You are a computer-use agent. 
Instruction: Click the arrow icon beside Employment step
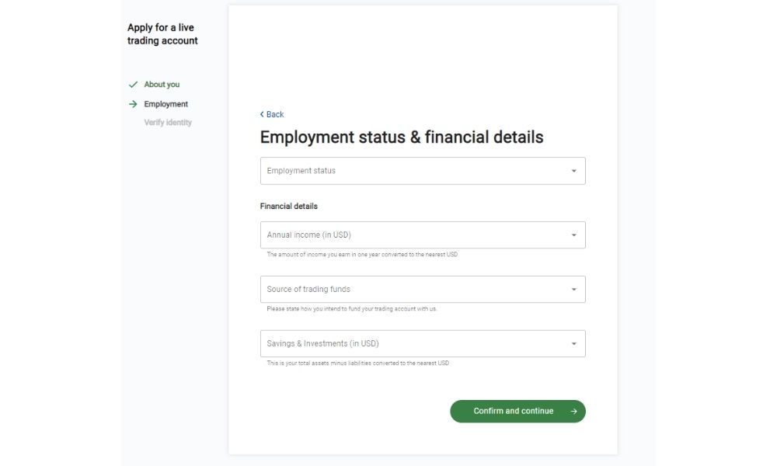(x=133, y=104)
